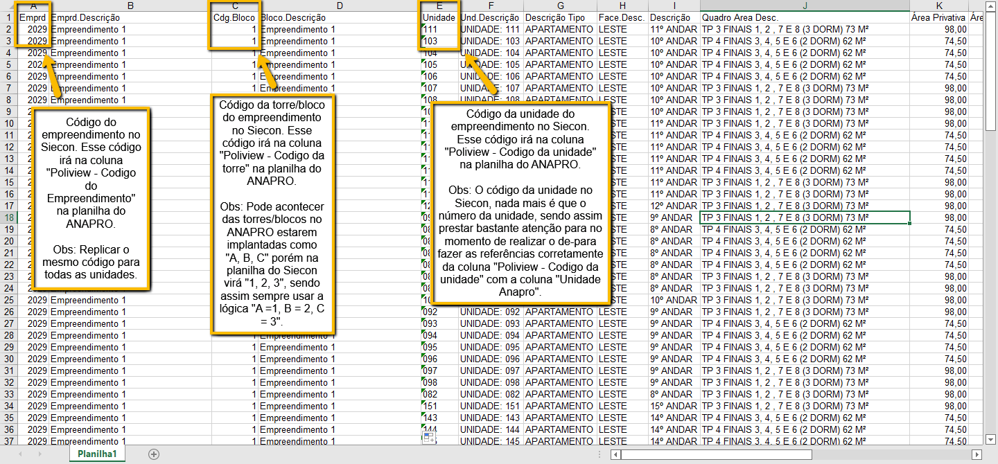The width and height of the screenshot is (998, 464).
Task: Click vertical scrollbar up arrow
Action: (991, 6)
